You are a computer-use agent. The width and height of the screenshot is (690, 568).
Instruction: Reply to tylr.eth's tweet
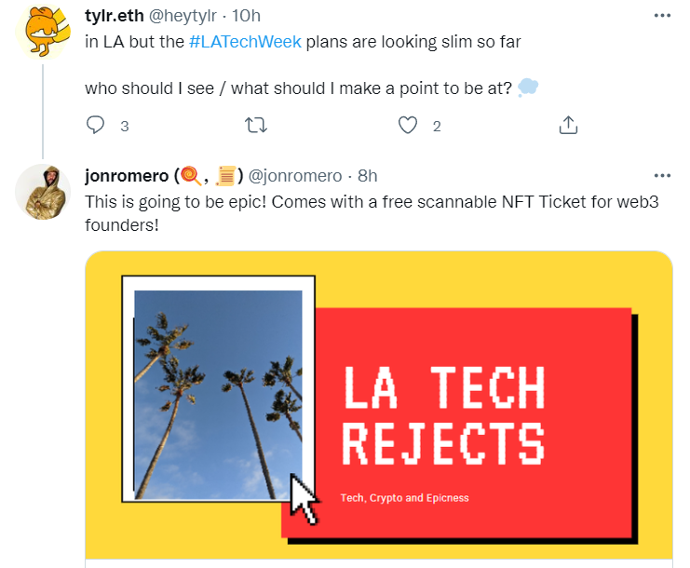pos(96,125)
